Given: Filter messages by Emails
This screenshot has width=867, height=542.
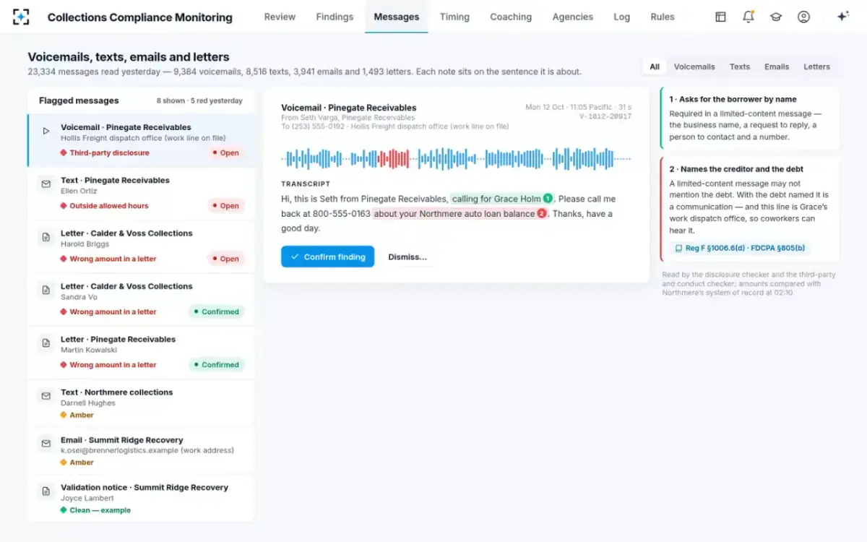Looking at the screenshot, I should click(777, 66).
